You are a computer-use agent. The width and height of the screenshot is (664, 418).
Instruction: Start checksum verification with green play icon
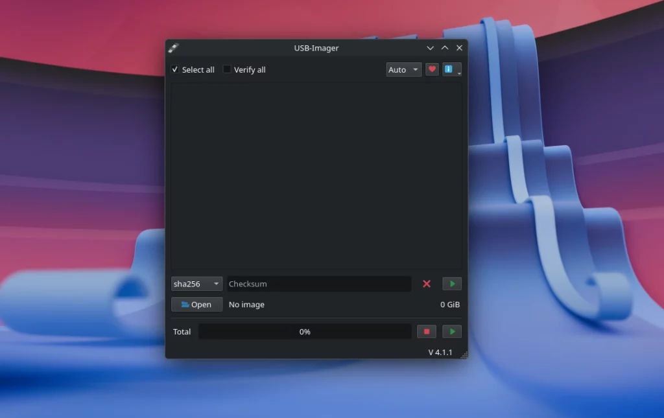tap(452, 284)
